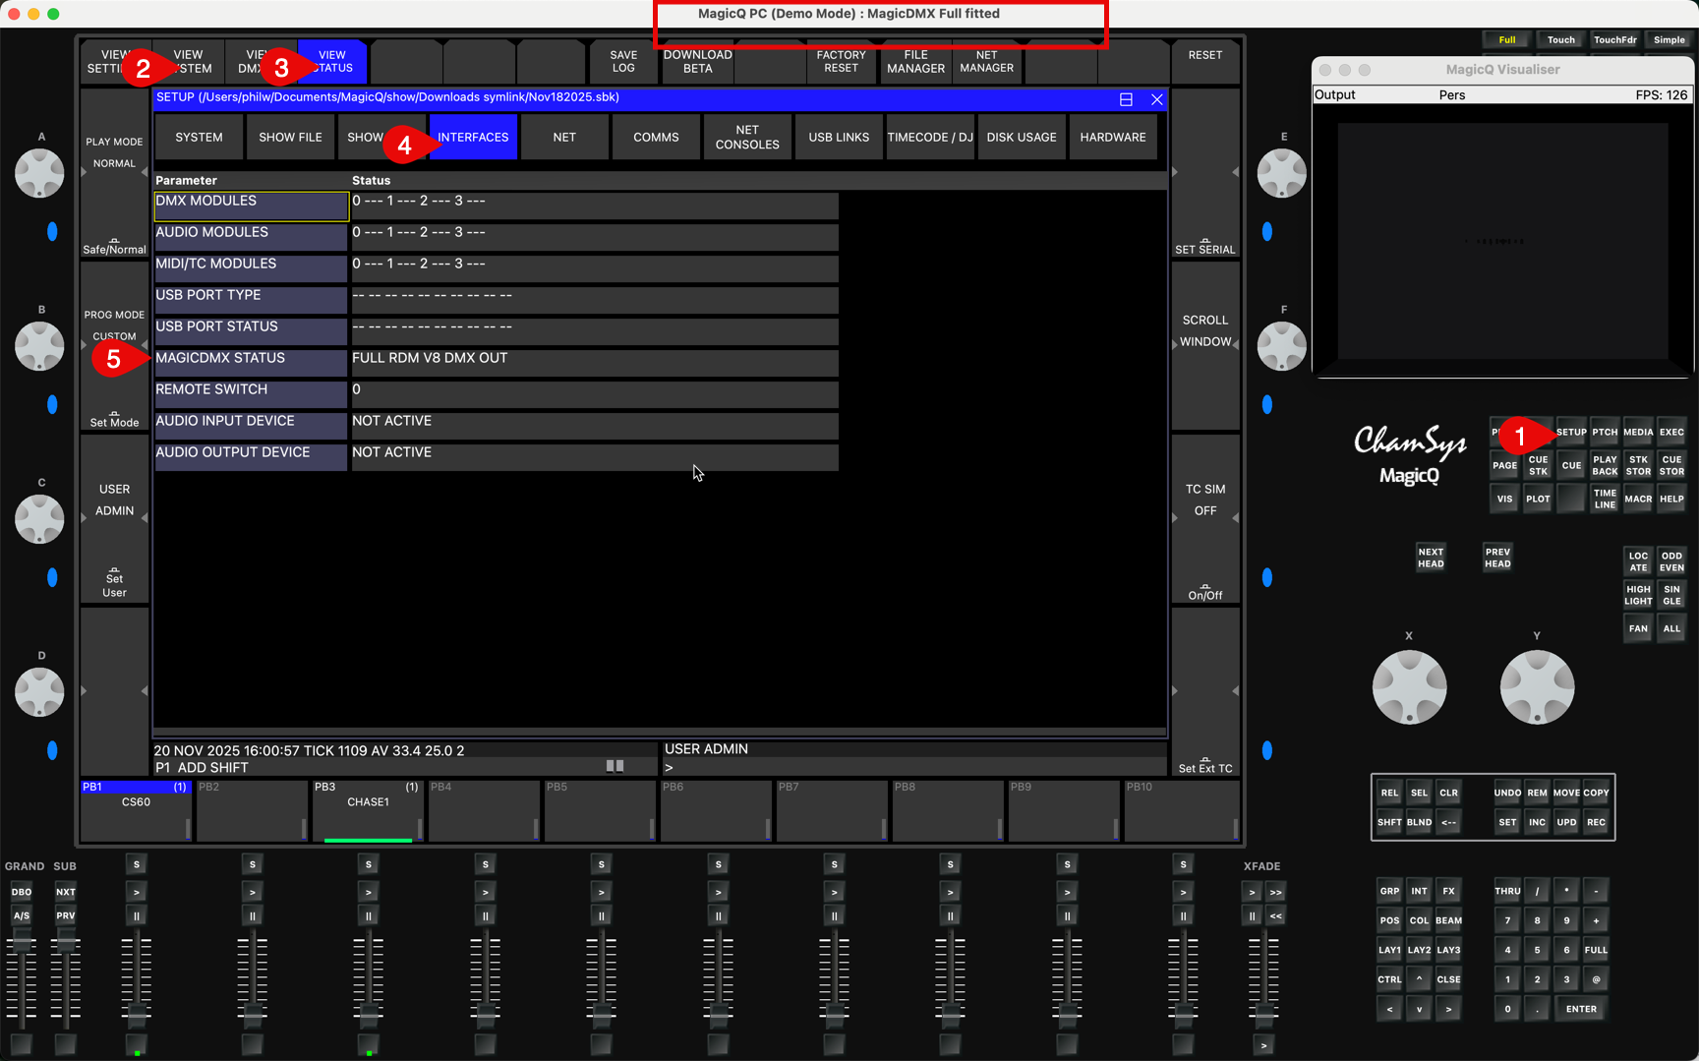This screenshot has width=1699, height=1061.
Task: Toggle the A/S button under GRAND
Action: click(x=21, y=915)
